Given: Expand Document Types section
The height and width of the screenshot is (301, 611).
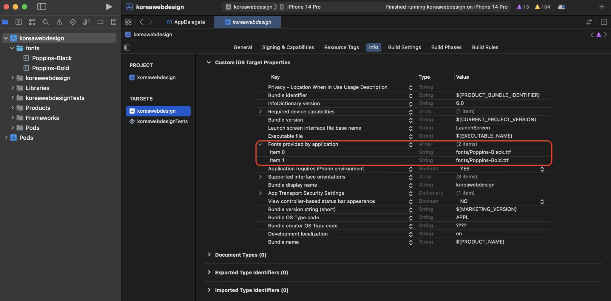Looking at the screenshot, I should pyautogui.click(x=209, y=255).
